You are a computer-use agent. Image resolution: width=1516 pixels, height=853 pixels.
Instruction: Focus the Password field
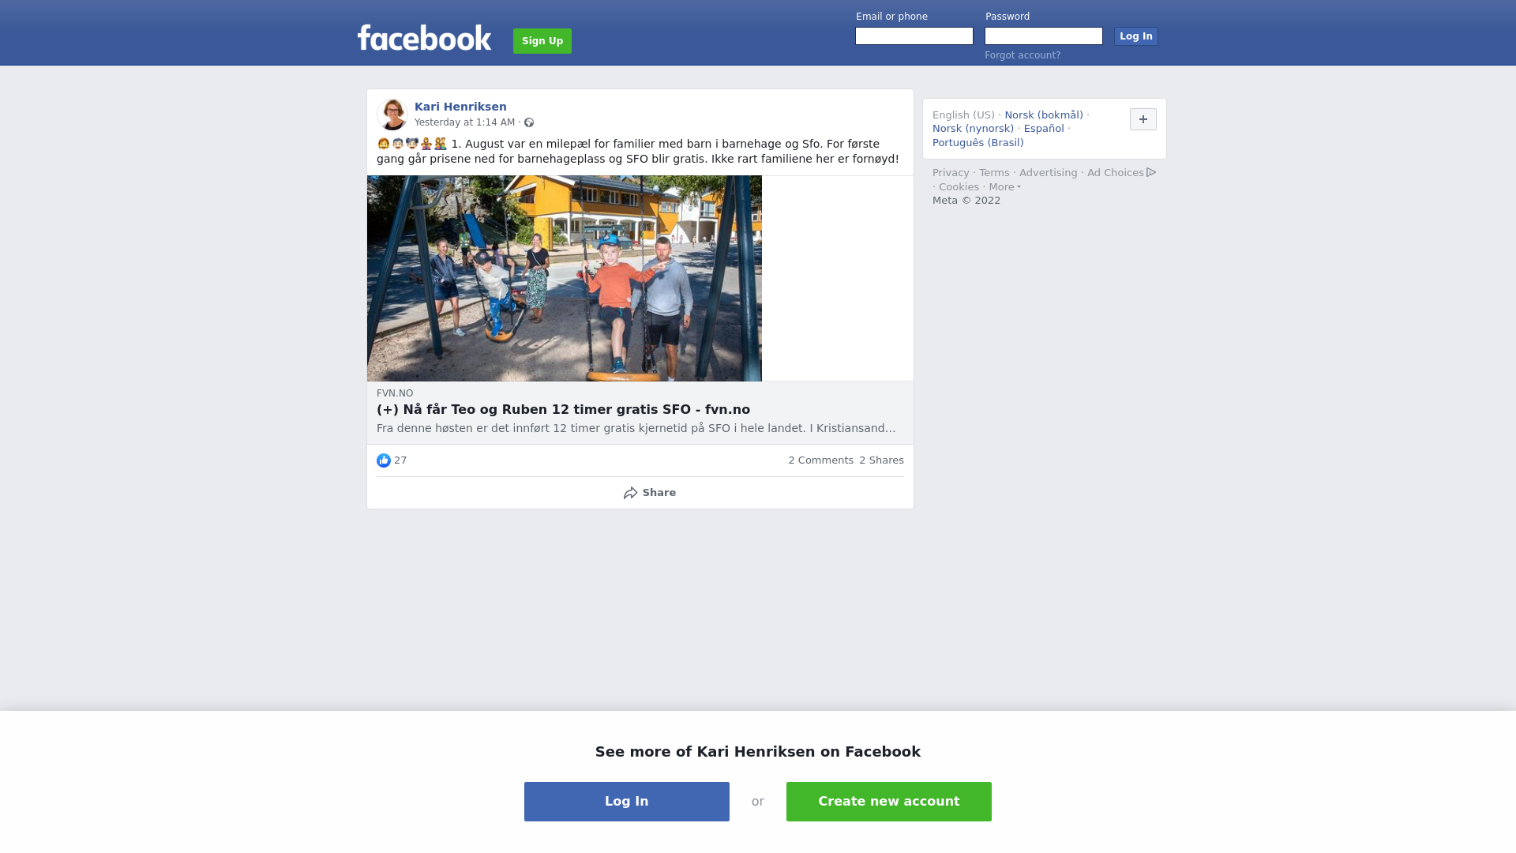pyautogui.click(x=1044, y=36)
